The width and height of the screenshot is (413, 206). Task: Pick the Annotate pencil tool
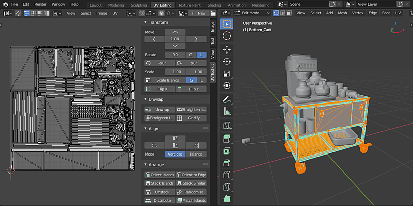(226, 99)
